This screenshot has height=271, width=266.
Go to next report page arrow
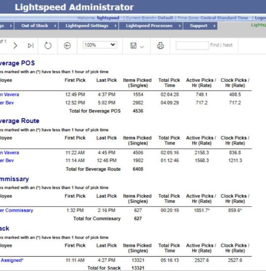pyautogui.click(x=15, y=46)
